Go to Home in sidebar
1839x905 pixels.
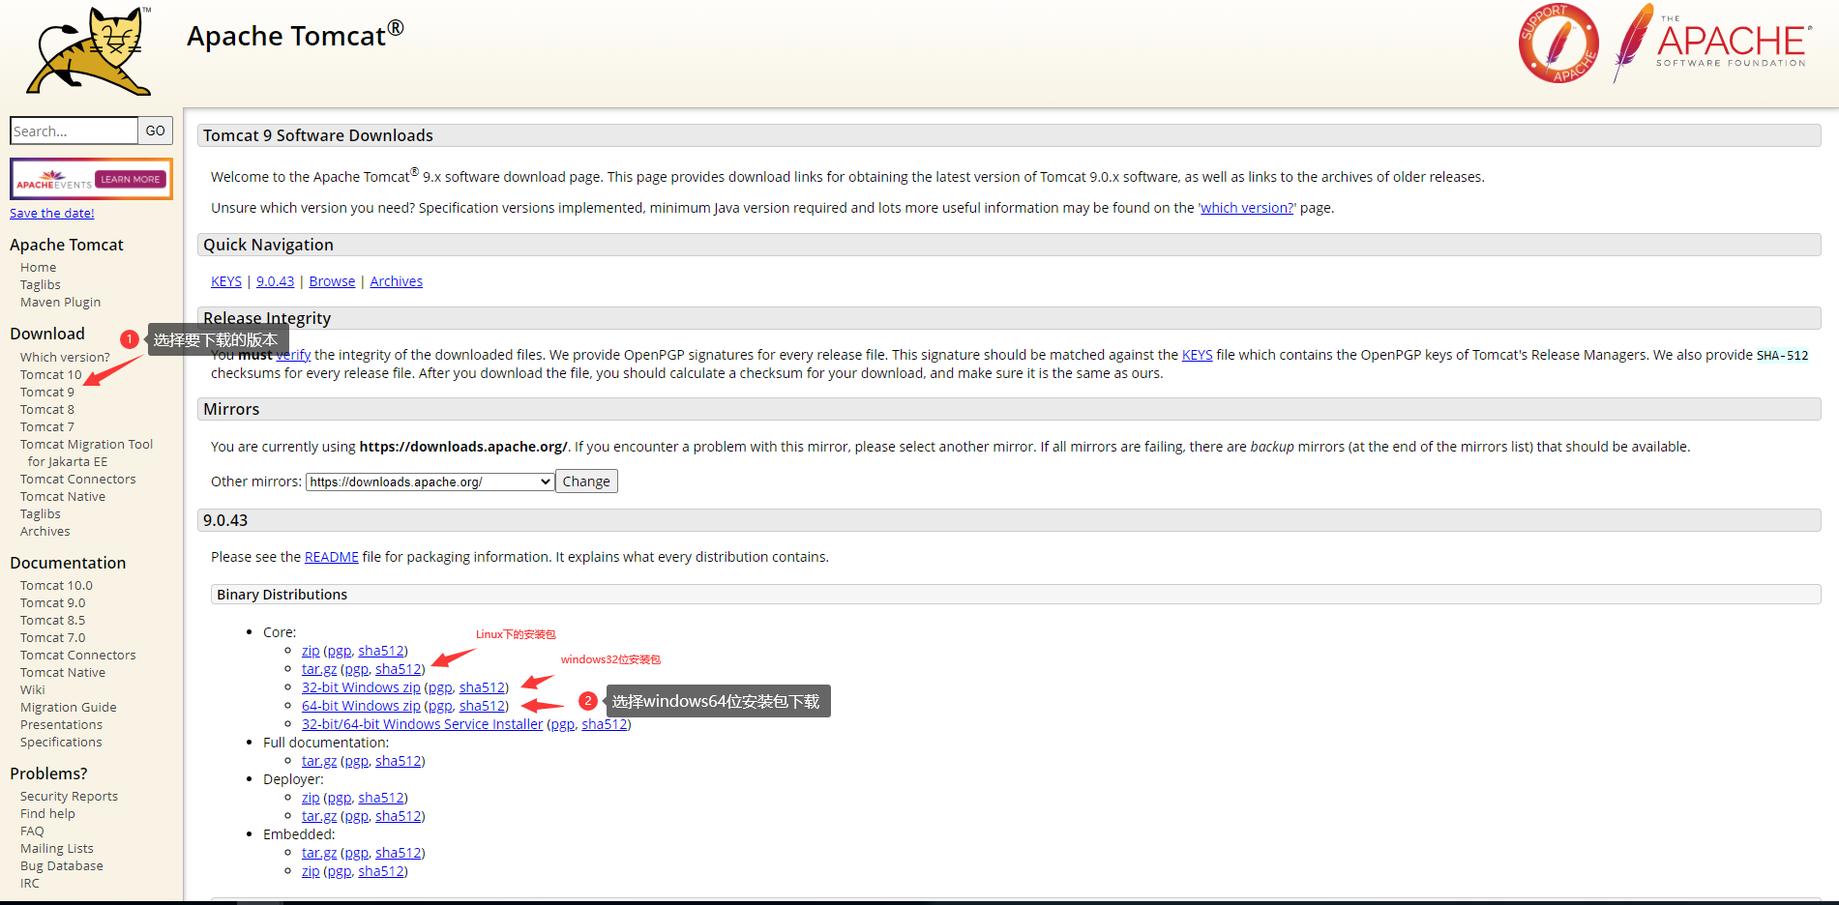coord(39,268)
